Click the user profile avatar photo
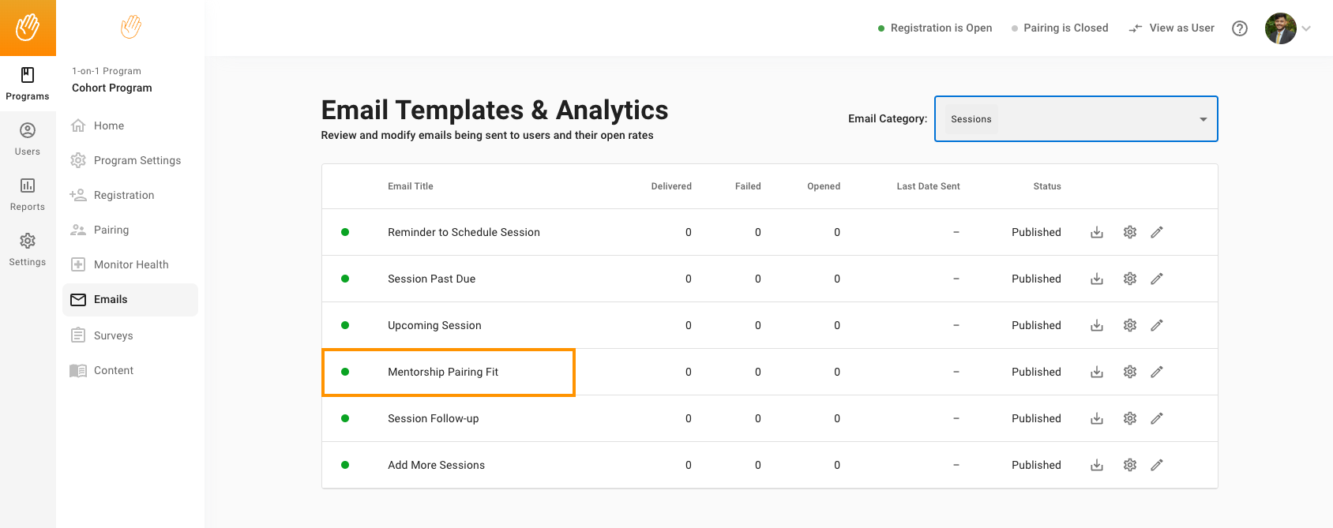 tap(1280, 28)
